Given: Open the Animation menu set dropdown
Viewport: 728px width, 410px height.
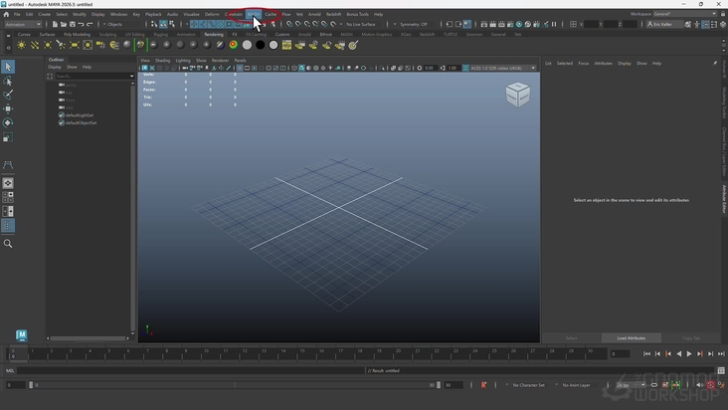Looking at the screenshot, I should (22, 24).
